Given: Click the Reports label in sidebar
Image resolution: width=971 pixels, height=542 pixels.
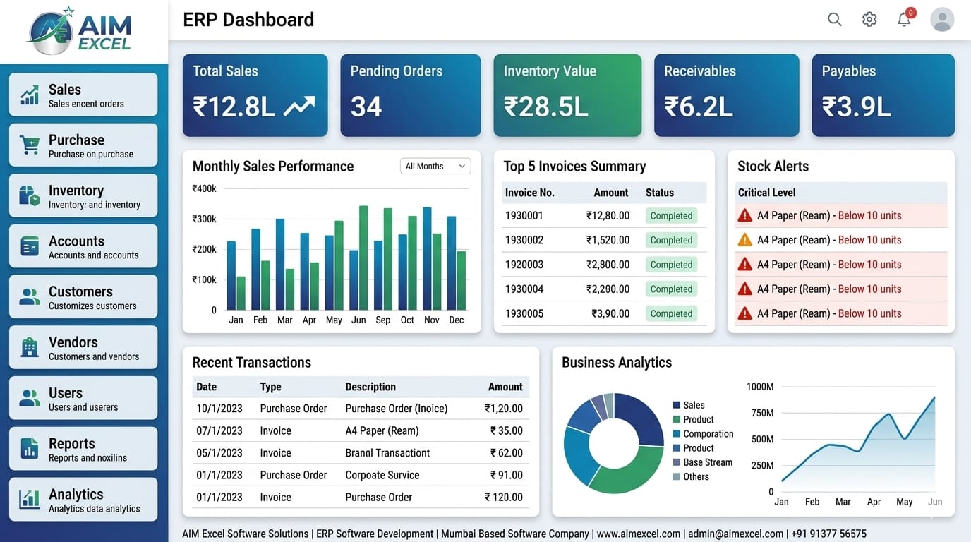Looking at the screenshot, I should pos(72,443).
